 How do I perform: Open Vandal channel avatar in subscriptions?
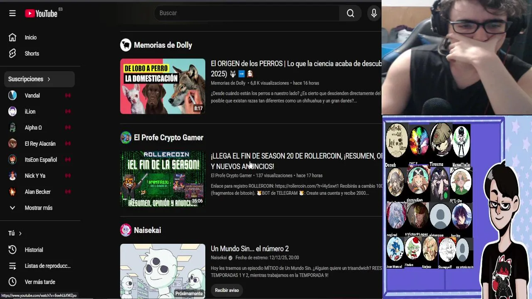[12, 96]
